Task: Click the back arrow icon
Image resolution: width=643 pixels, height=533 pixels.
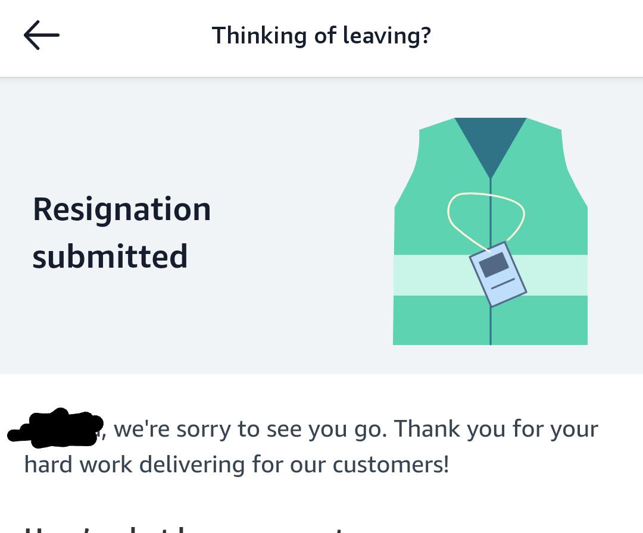Action: coord(41,35)
